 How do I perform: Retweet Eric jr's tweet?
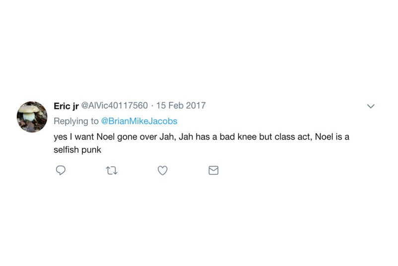click(x=112, y=170)
